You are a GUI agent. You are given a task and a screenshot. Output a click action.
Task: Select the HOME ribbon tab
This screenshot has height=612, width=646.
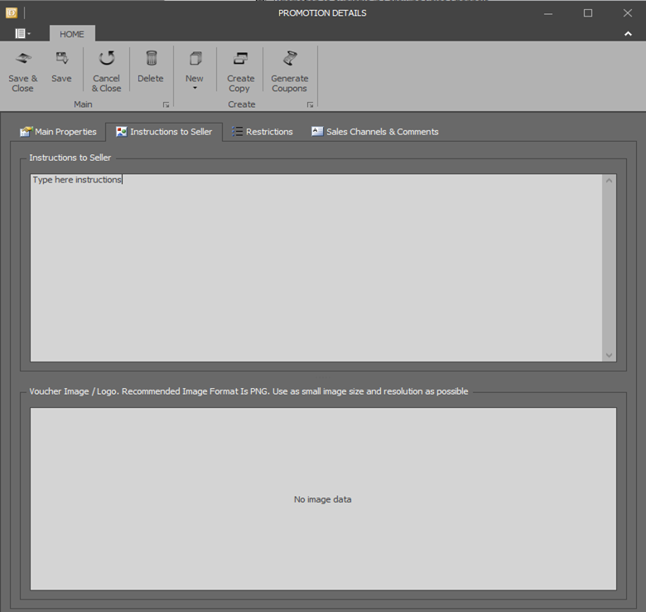point(72,34)
